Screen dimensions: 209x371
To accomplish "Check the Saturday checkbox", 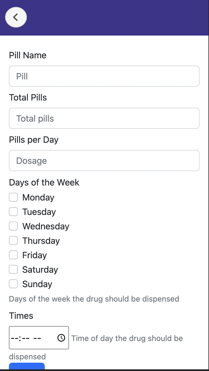I will pos(13,269).
